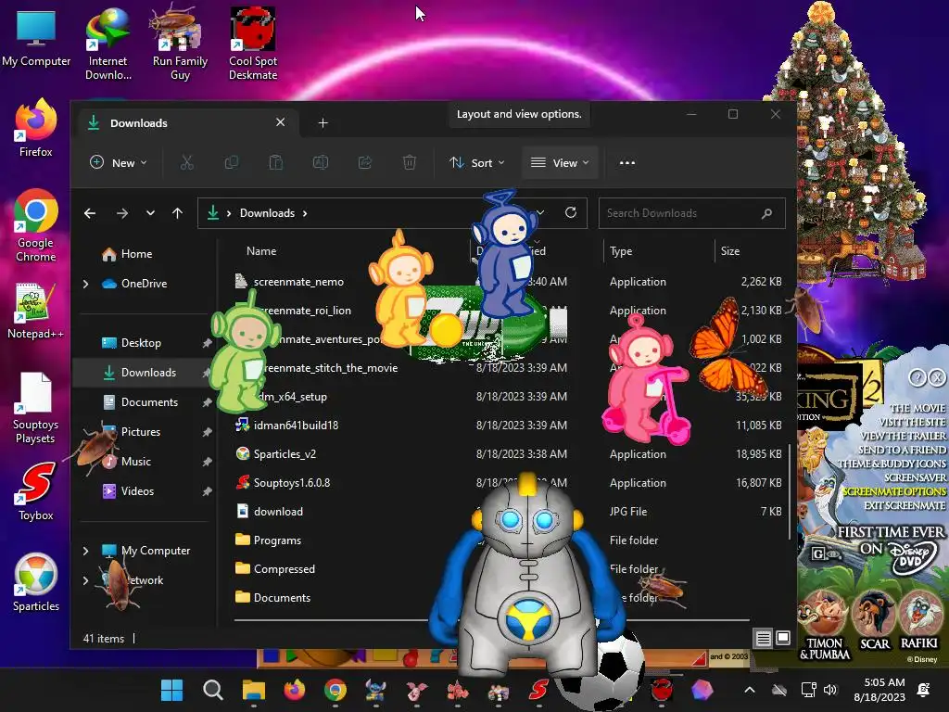
Task: Open the See more three-dots menu
Action: tap(627, 162)
